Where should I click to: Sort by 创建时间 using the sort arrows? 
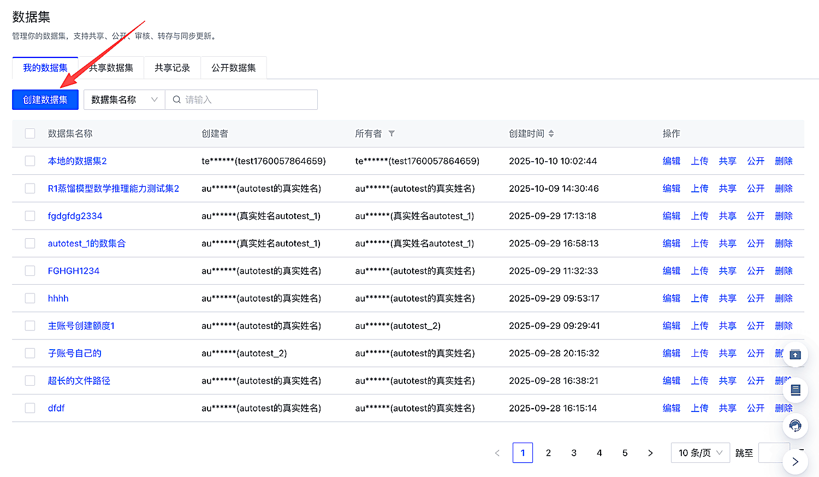pos(551,133)
